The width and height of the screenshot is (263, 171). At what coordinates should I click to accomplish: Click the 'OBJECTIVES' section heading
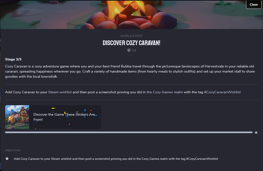[13, 150]
